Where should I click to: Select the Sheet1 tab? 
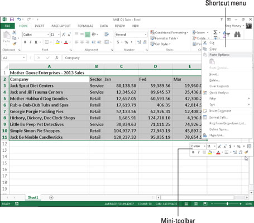[x=33, y=197]
